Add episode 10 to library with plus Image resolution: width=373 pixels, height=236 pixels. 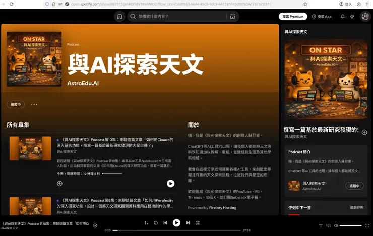click(x=59, y=184)
